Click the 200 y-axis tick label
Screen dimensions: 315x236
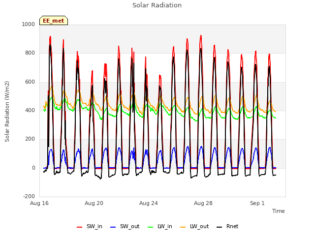tap(30, 139)
